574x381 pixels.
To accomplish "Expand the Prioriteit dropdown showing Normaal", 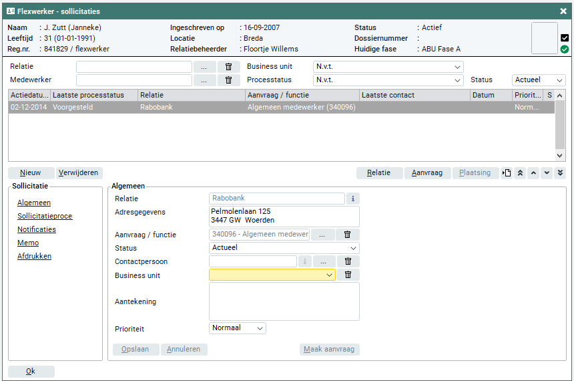I will pos(238,328).
